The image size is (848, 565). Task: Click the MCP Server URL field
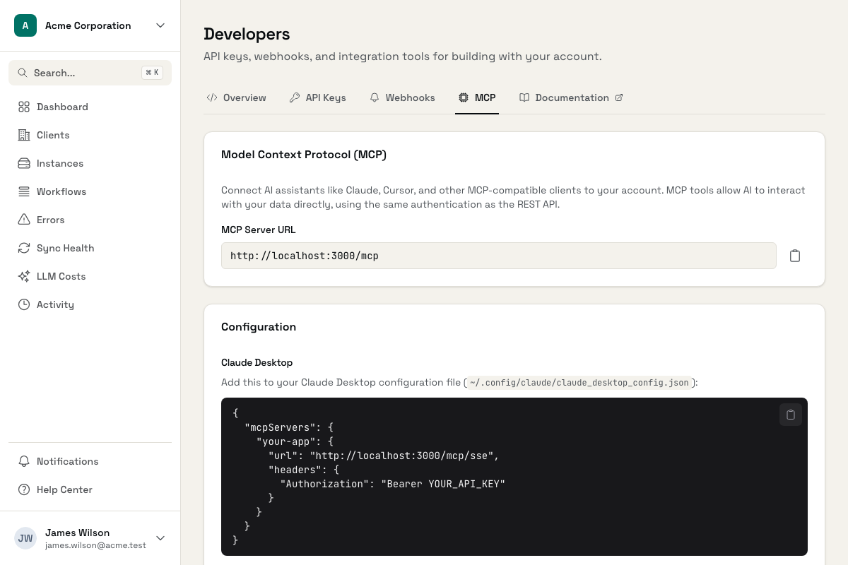coord(498,256)
